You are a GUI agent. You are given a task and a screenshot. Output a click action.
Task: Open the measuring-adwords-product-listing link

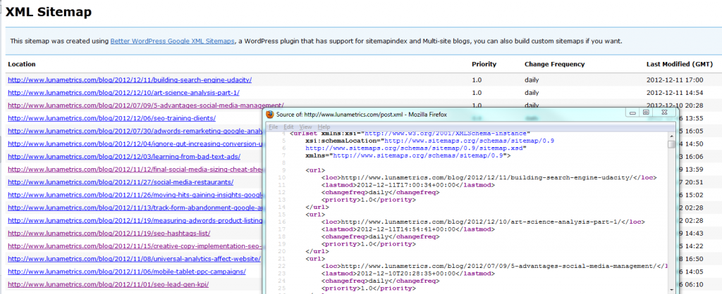pos(135,221)
